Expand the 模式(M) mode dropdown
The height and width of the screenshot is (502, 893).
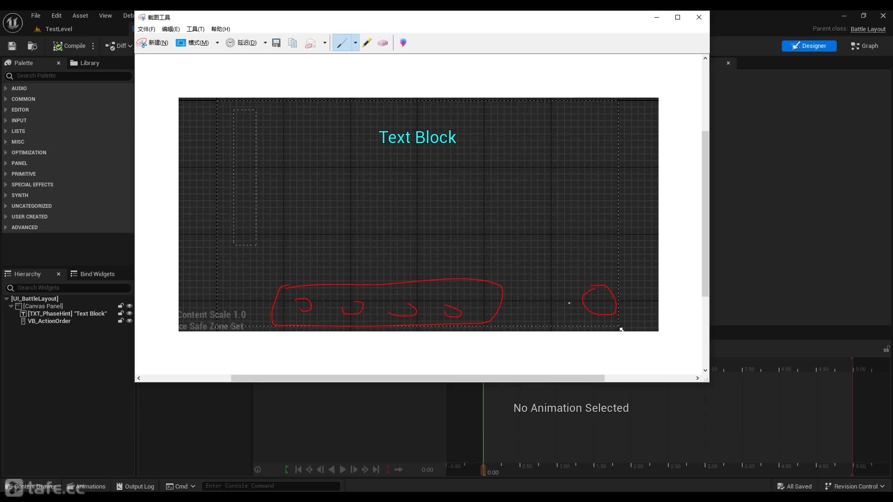coord(217,42)
